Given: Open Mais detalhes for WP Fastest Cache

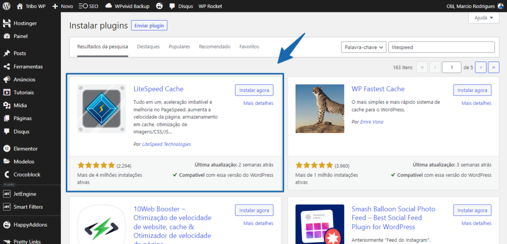Looking at the screenshot, I should coord(477,103).
